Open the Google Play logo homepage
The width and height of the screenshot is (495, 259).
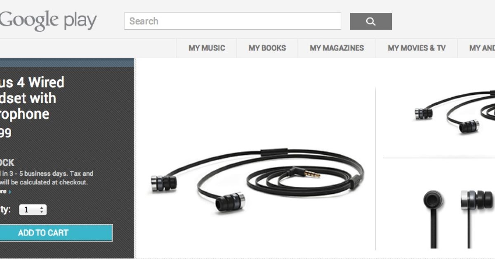point(48,21)
